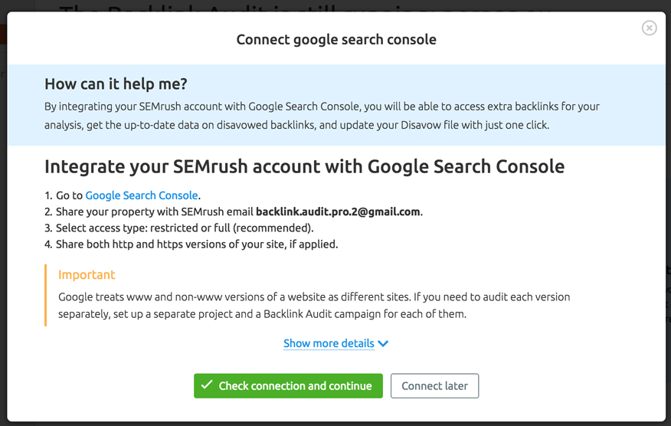Click the chevron beside Show more details
The height and width of the screenshot is (426, 671).
tap(384, 343)
